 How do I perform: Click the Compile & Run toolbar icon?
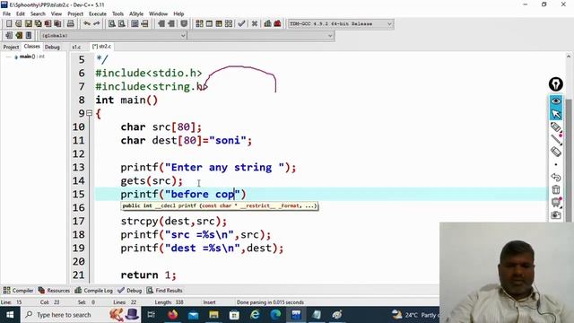pyautogui.click(x=219, y=24)
